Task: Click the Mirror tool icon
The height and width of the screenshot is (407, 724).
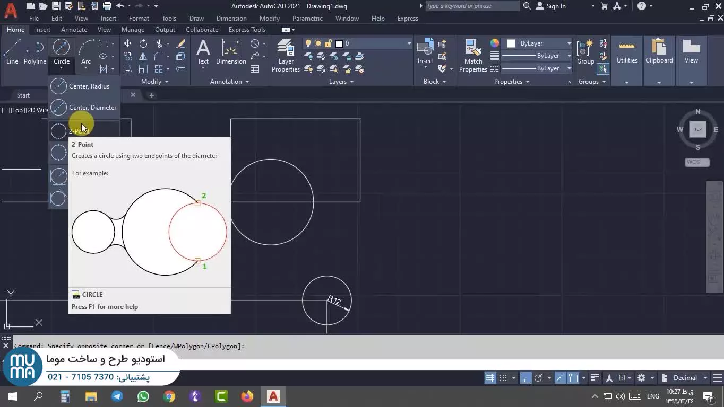Action: click(143, 56)
